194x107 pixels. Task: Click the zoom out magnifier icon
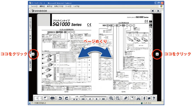pos(117,98)
